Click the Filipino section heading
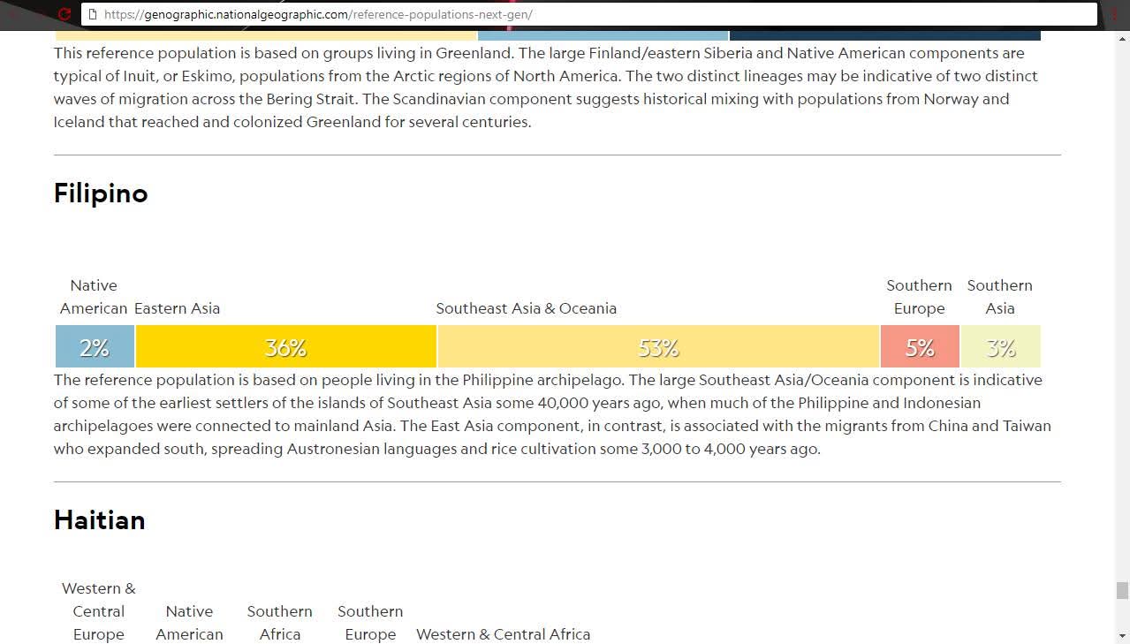1130x644 pixels. pyautogui.click(x=101, y=193)
